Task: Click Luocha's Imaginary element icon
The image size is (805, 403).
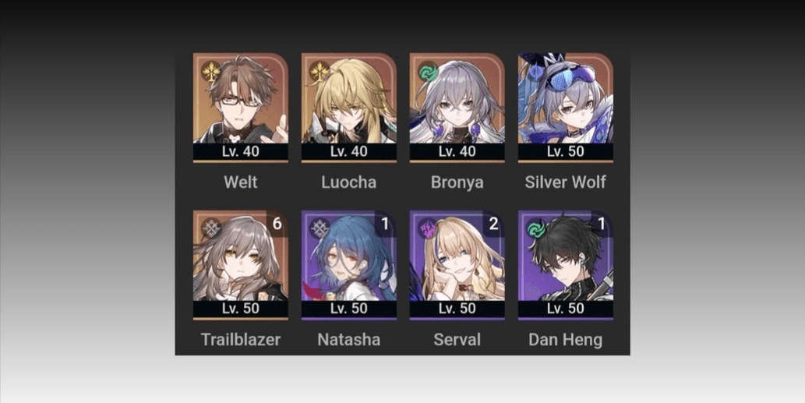Action: [320, 72]
